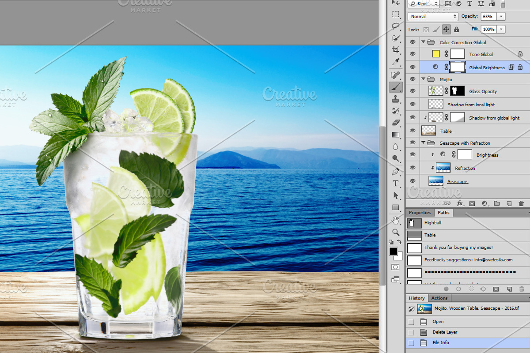
Task: Select the Hand tool
Action: point(396,220)
